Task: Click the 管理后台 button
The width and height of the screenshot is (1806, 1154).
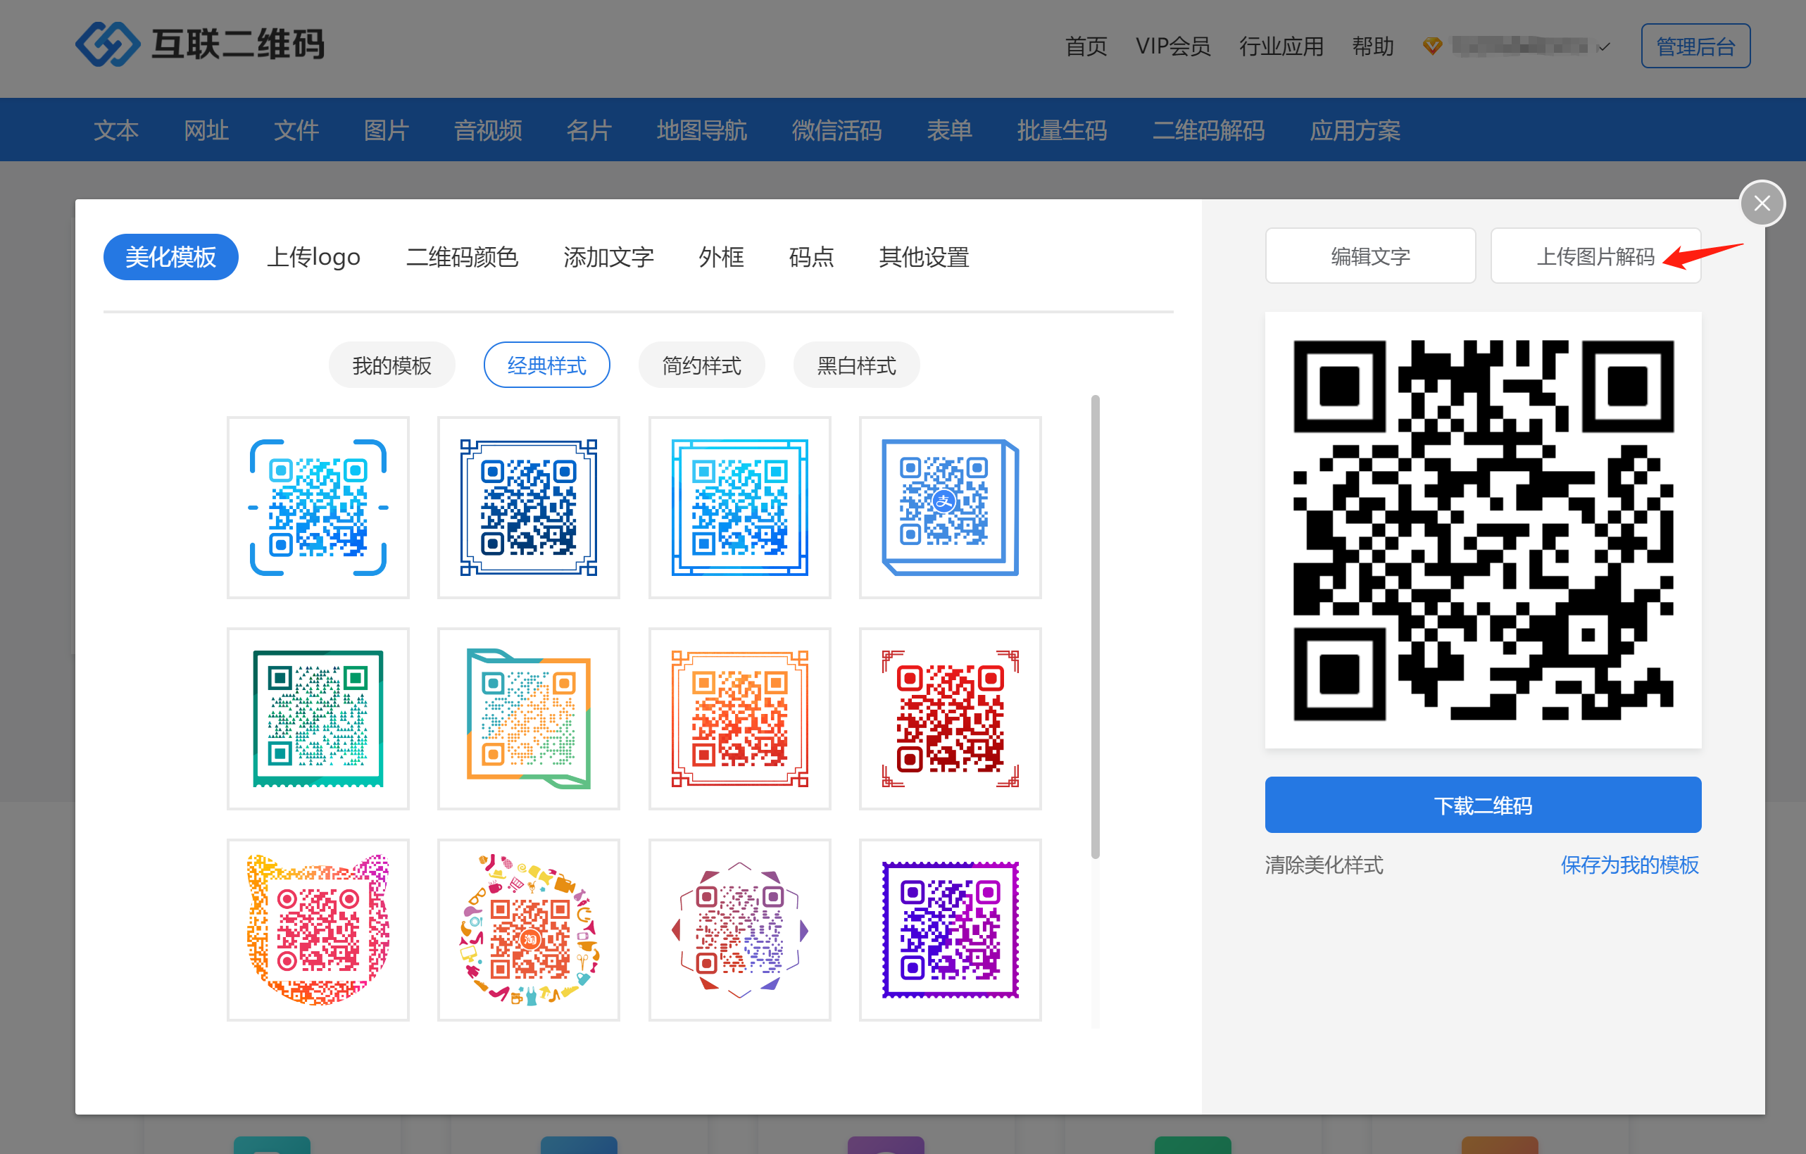Action: pyautogui.click(x=1695, y=46)
